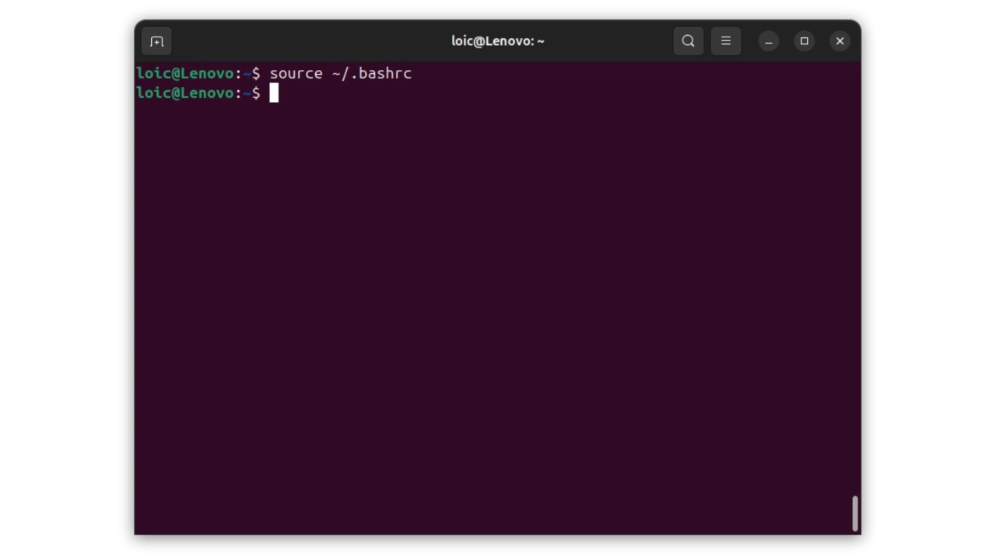996x560 pixels.
Task: Click dollar sign on second prompt line
Action: pos(256,93)
